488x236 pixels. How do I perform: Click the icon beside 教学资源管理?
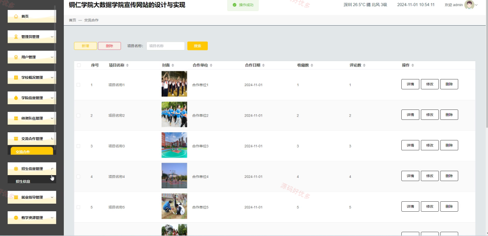16,217
